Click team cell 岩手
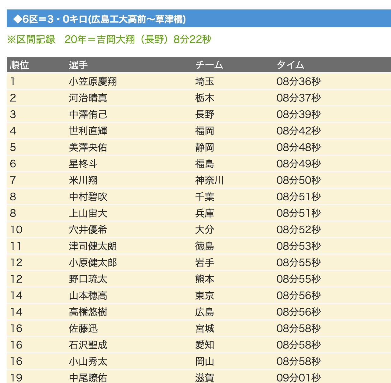391x383 pixels. point(205,263)
